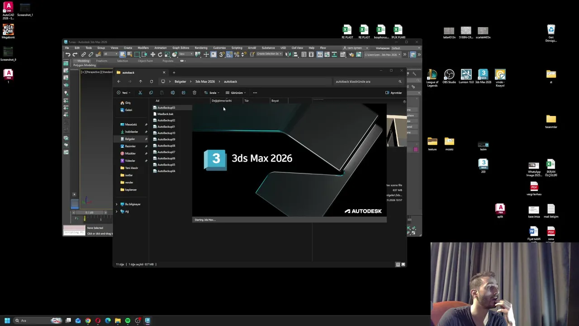Image resolution: width=579 pixels, height=326 pixels.
Task: Select the autoback Explorer tab
Action: 141,72
